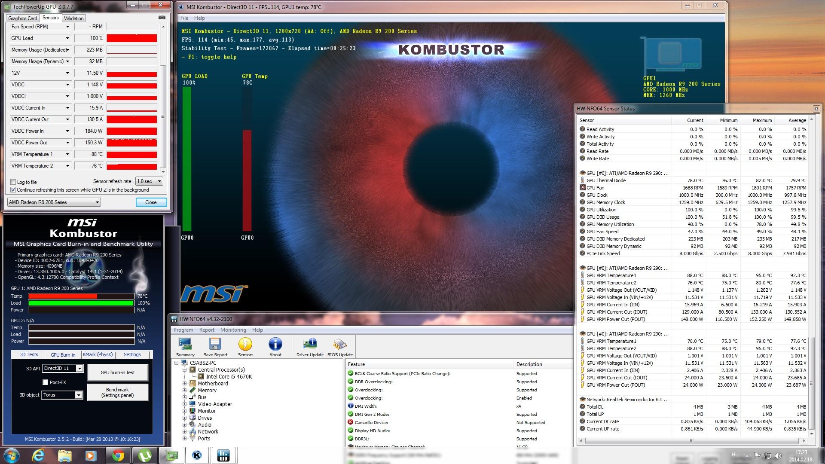Click the Camarillo Device not-supported icon
This screenshot has width=825, height=464.
point(351,422)
